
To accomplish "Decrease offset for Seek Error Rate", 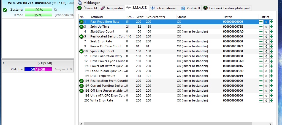I will [x=261, y=41].
